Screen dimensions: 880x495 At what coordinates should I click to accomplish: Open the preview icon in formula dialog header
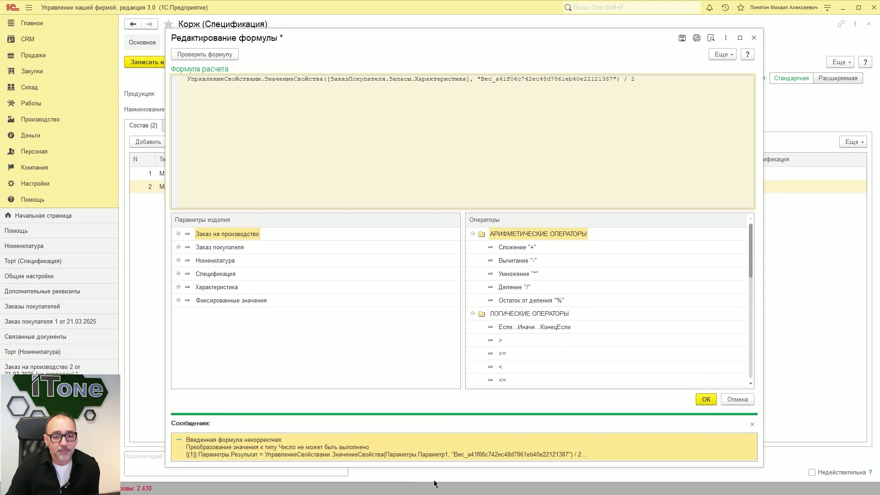click(x=711, y=38)
